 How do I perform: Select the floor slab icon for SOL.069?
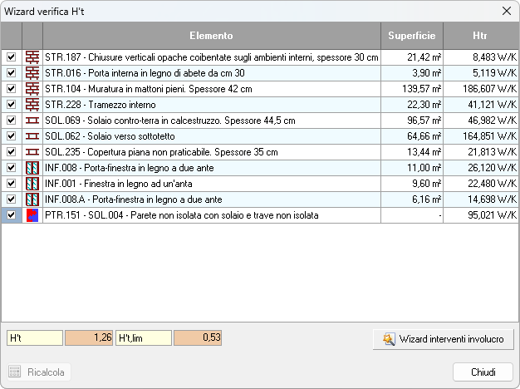pos(32,121)
